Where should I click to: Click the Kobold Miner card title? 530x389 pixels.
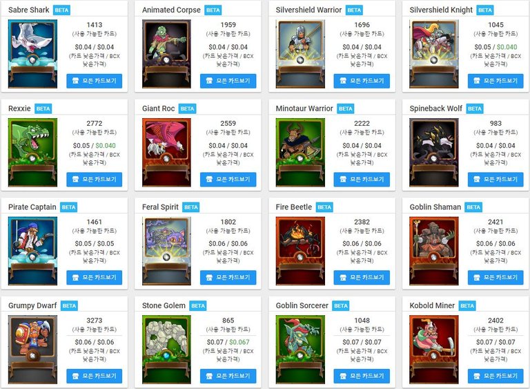pos(432,305)
